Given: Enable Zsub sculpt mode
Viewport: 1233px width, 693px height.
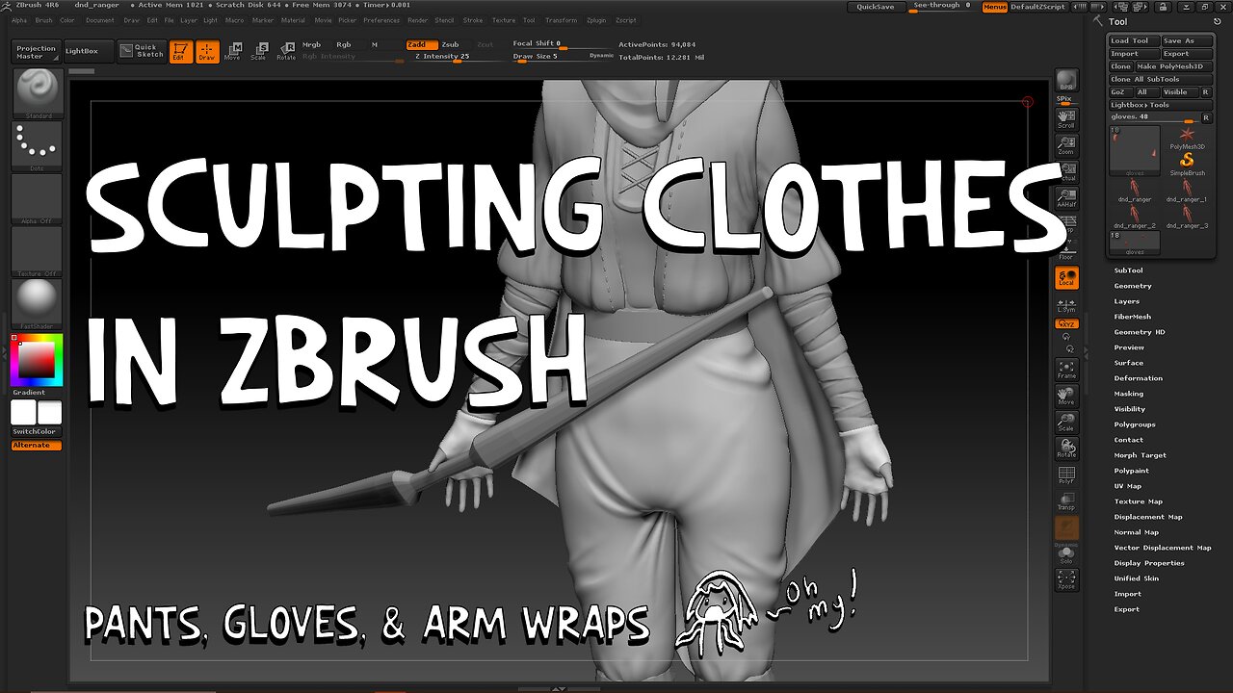Looking at the screenshot, I should click(x=450, y=45).
